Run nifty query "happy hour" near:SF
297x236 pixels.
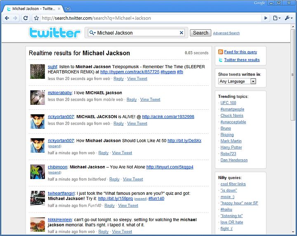239,203
